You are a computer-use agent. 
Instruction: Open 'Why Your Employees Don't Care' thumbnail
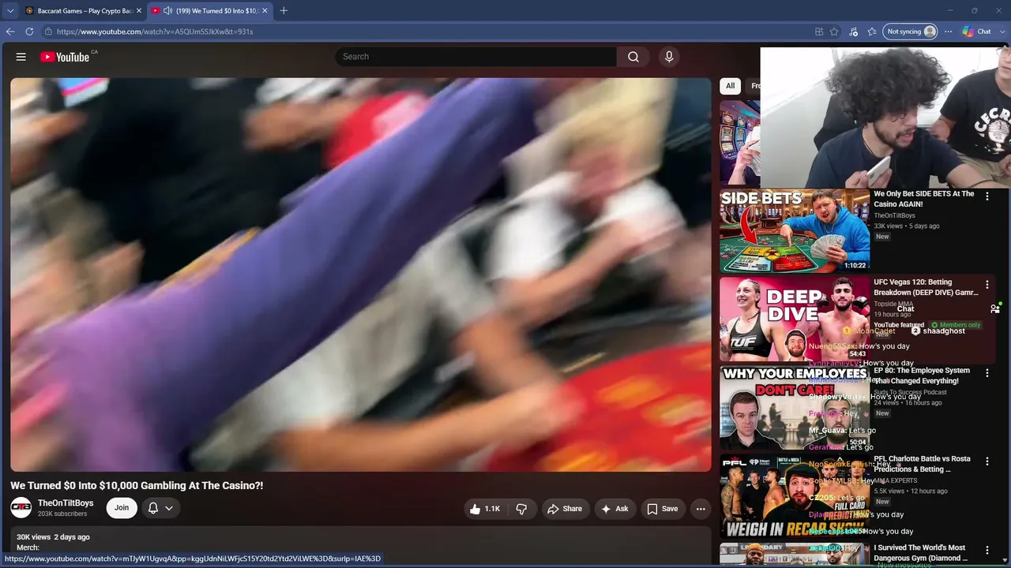click(x=795, y=407)
